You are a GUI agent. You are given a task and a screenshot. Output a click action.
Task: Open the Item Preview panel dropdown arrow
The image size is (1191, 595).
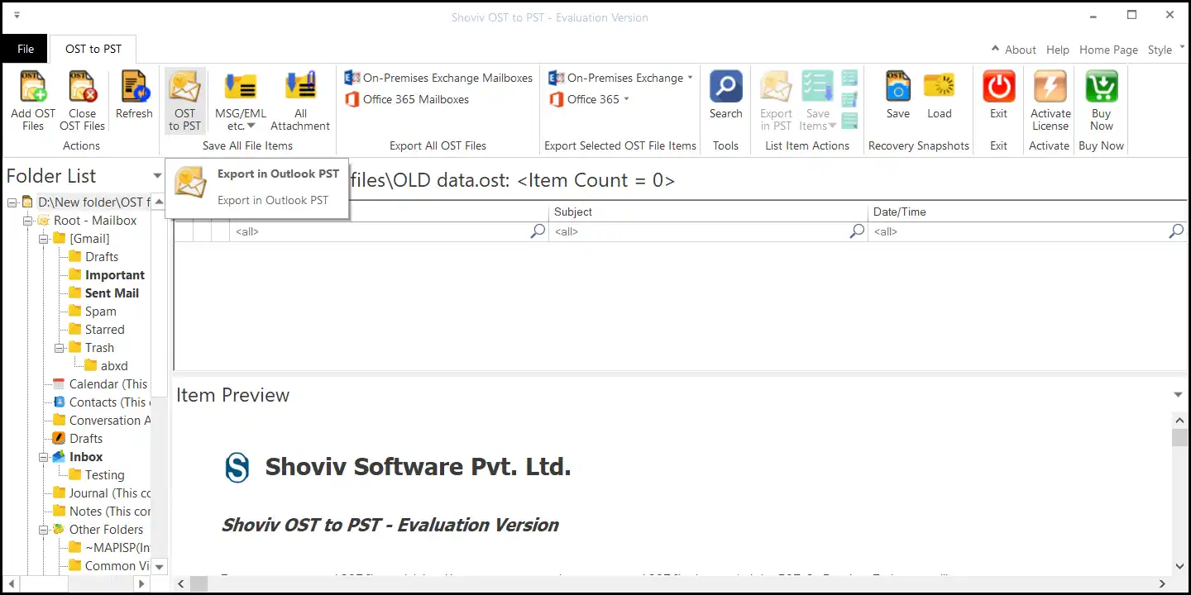[x=1179, y=395]
